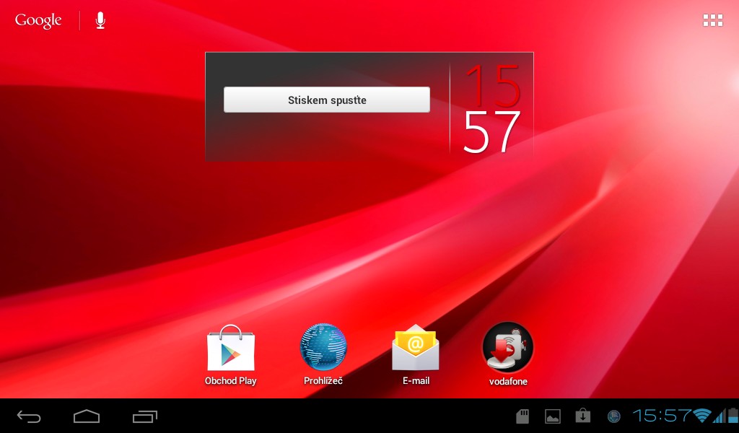The height and width of the screenshot is (433, 739).
Task: Tap the voice search microphone icon
Action: click(100, 20)
